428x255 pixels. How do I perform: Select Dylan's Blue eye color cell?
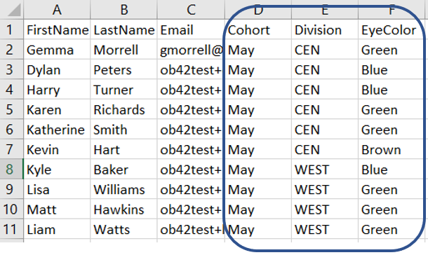391,69
